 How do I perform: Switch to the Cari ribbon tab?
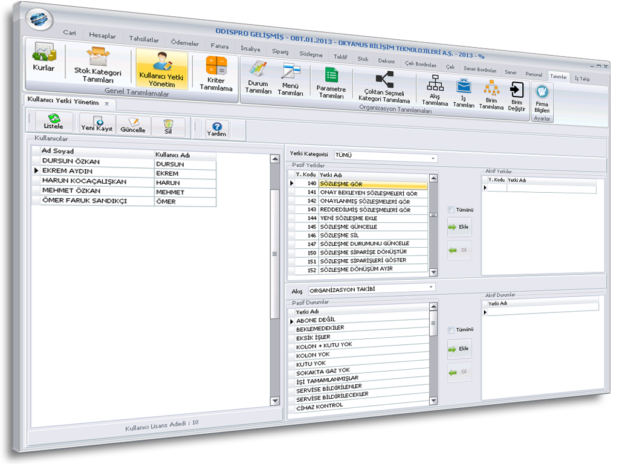click(x=70, y=33)
